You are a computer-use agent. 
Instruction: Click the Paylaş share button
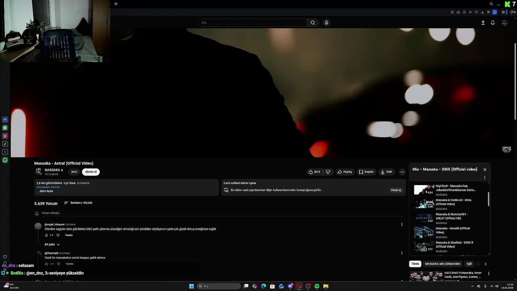click(x=345, y=172)
